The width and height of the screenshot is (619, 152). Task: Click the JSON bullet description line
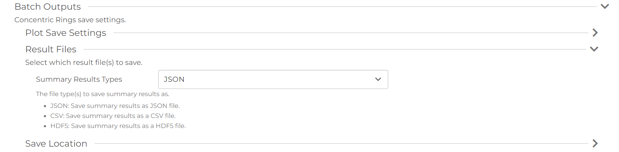pyautogui.click(x=115, y=106)
